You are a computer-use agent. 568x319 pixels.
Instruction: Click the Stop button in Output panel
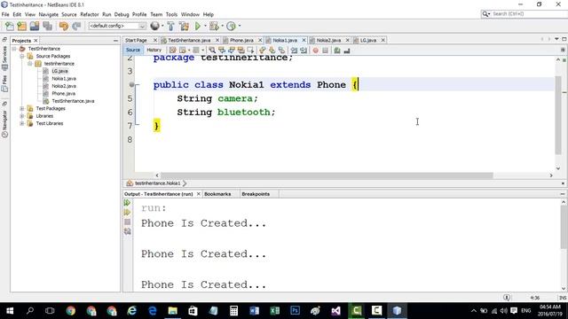127,222
